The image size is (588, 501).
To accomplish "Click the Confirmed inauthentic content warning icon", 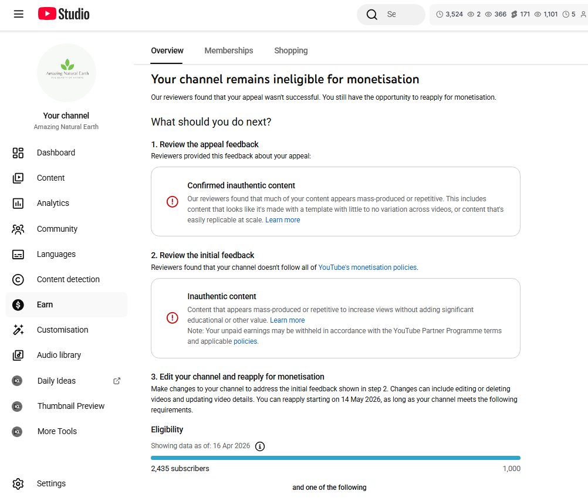I will click(172, 202).
